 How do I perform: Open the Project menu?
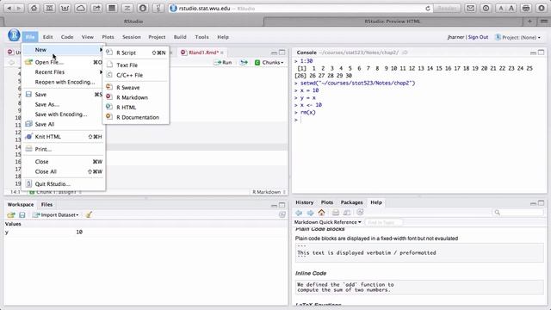157,37
